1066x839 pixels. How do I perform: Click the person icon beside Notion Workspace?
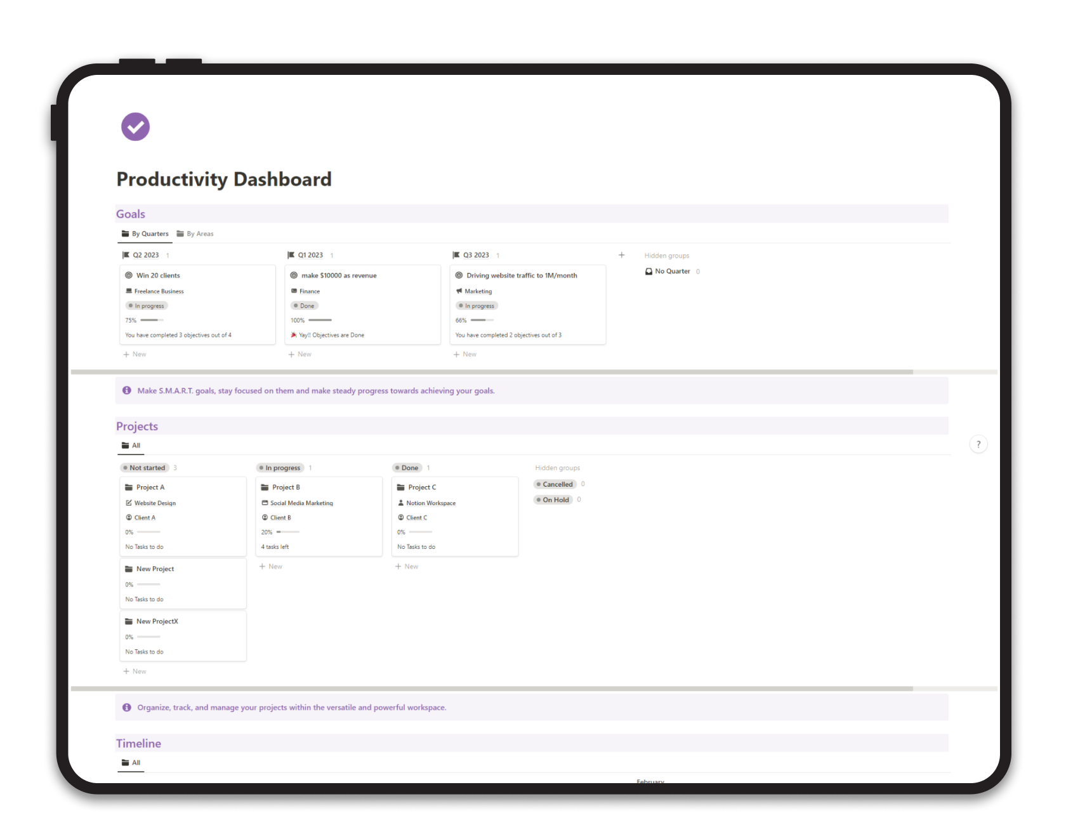tap(401, 503)
